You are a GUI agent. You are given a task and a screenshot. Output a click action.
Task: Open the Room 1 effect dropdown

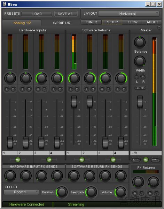pos(21,192)
